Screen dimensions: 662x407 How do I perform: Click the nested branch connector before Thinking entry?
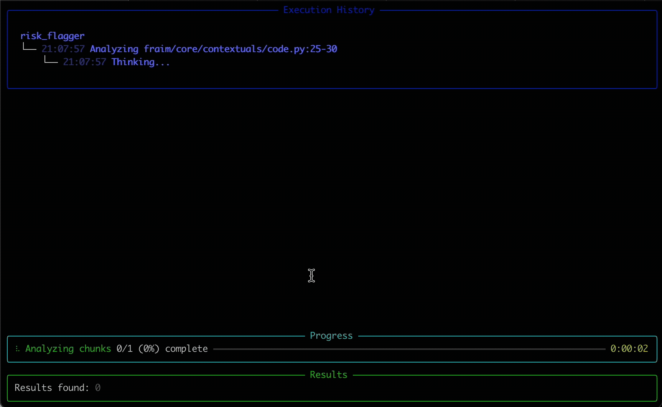pos(51,61)
